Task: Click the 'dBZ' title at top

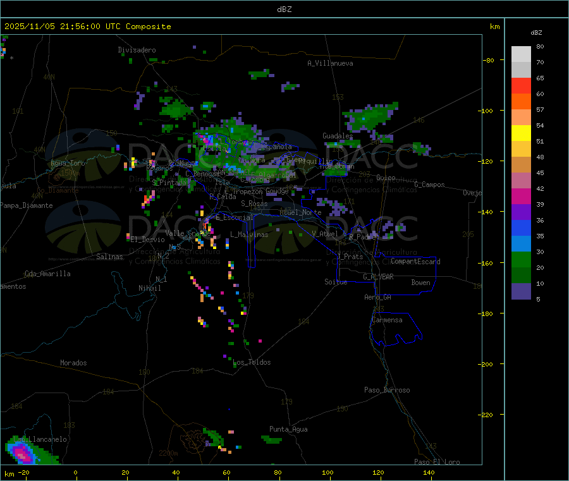Action: click(284, 9)
